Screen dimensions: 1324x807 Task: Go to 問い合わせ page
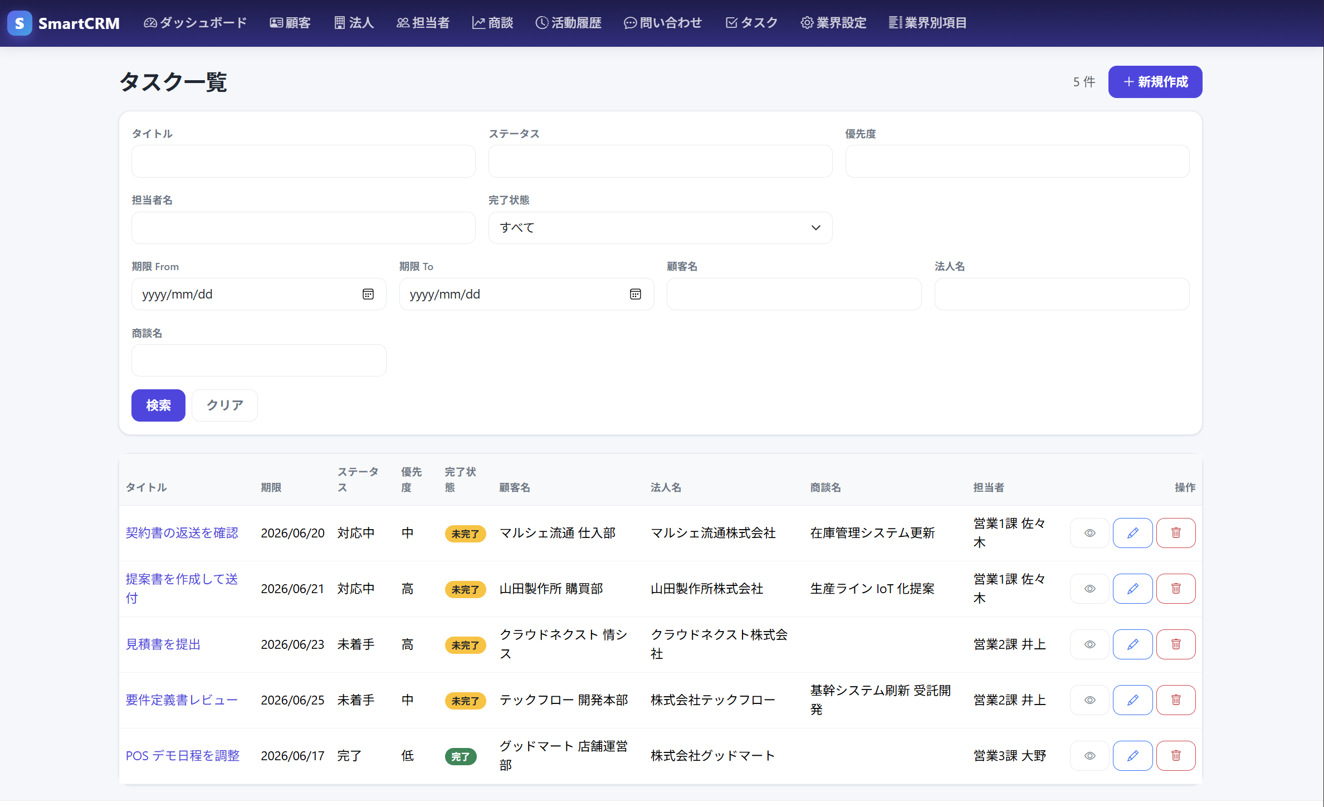(x=663, y=23)
